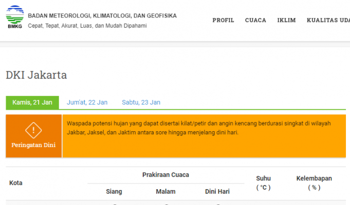Click the Malam column header
This screenshot has width=350, height=205.
point(165,192)
